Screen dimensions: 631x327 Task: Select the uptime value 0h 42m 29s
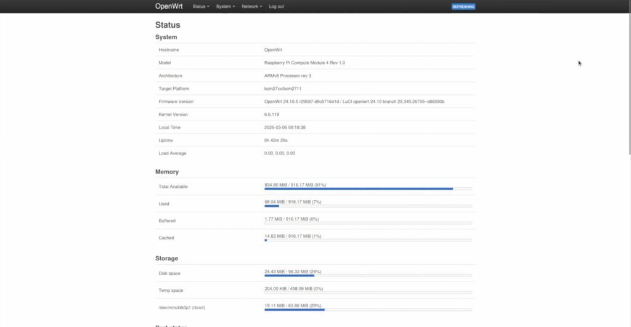(275, 140)
